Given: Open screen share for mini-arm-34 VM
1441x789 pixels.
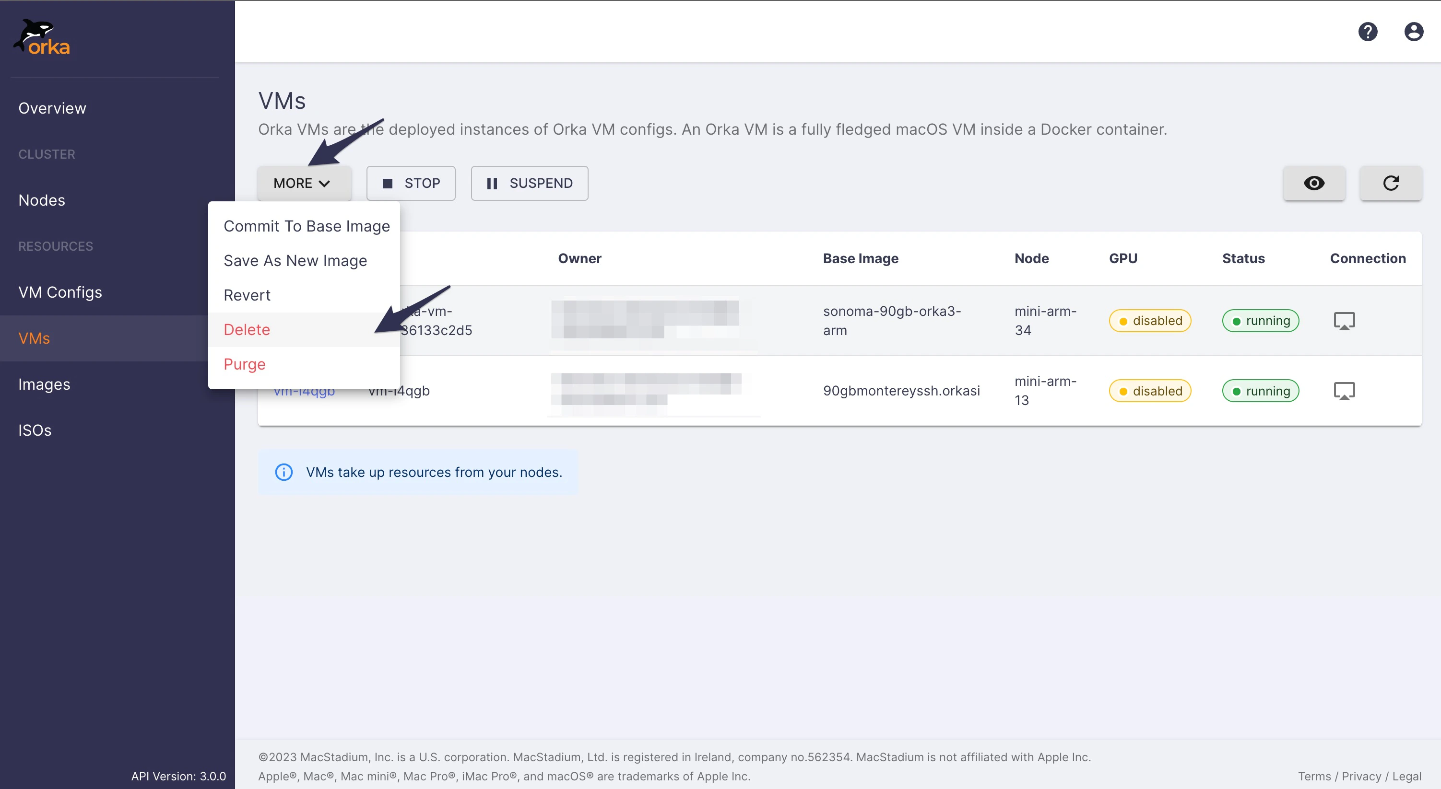Looking at the screenshot, I should (x=1344, y=321).
